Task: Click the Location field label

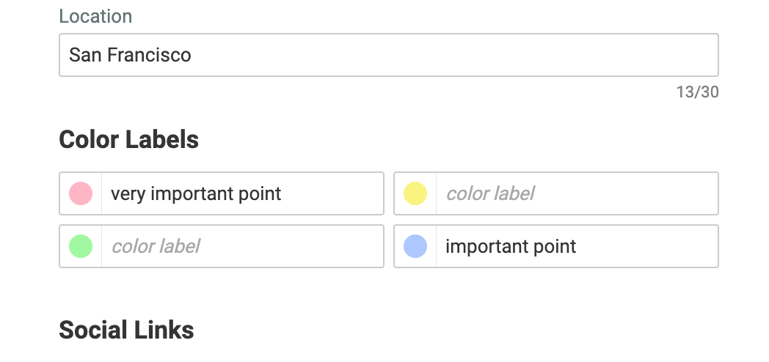Action: click(95, 16)
